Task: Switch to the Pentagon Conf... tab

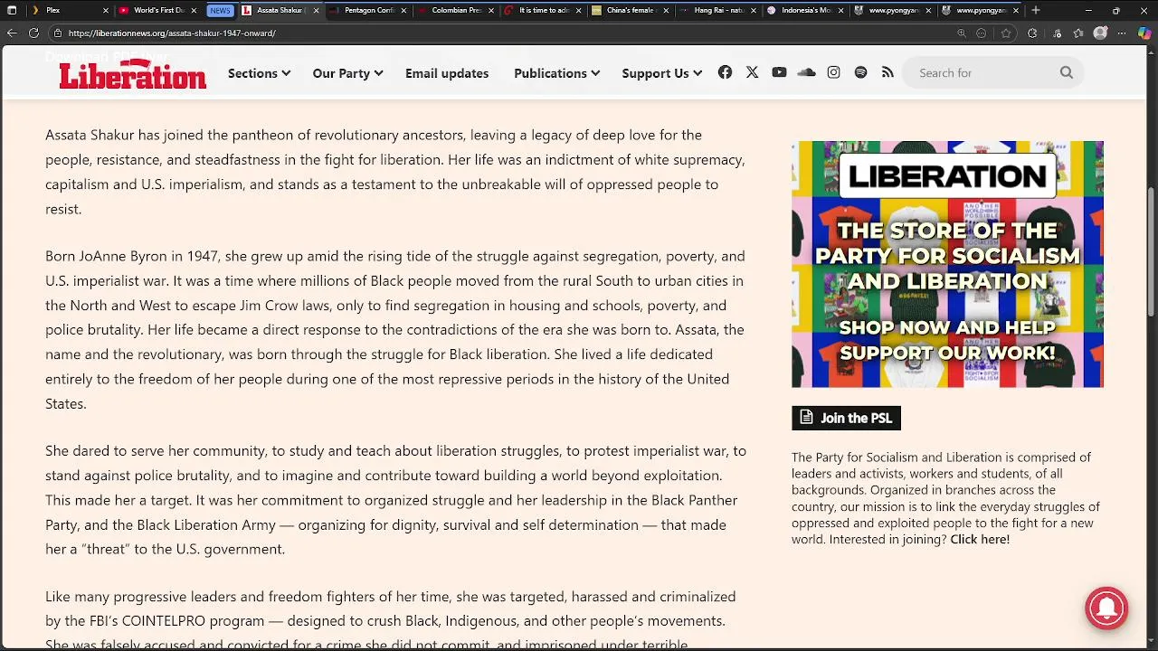Action: [368, 10]
